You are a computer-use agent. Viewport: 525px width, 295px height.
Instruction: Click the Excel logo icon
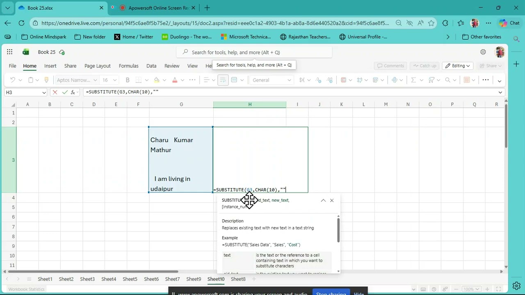26,52
